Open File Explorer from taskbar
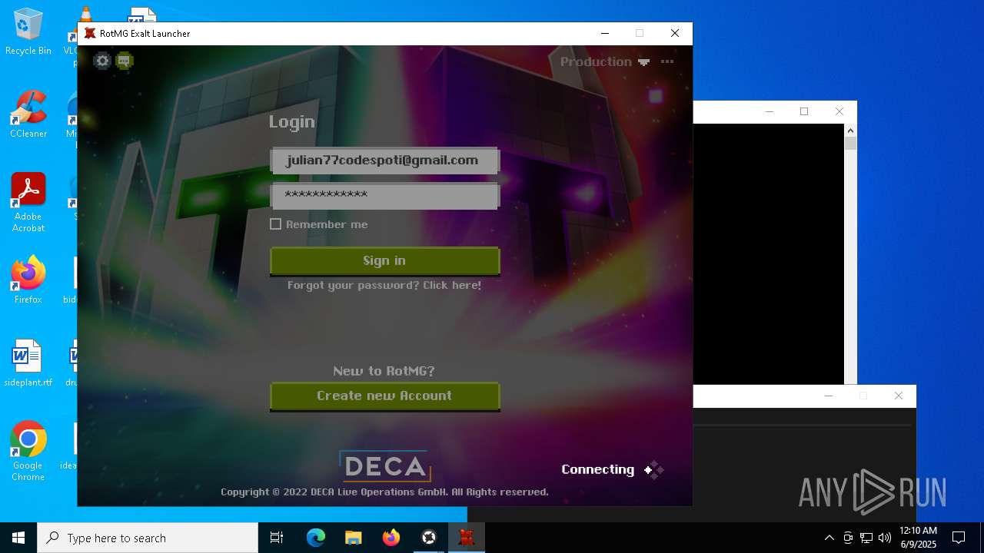 [354, 538]
